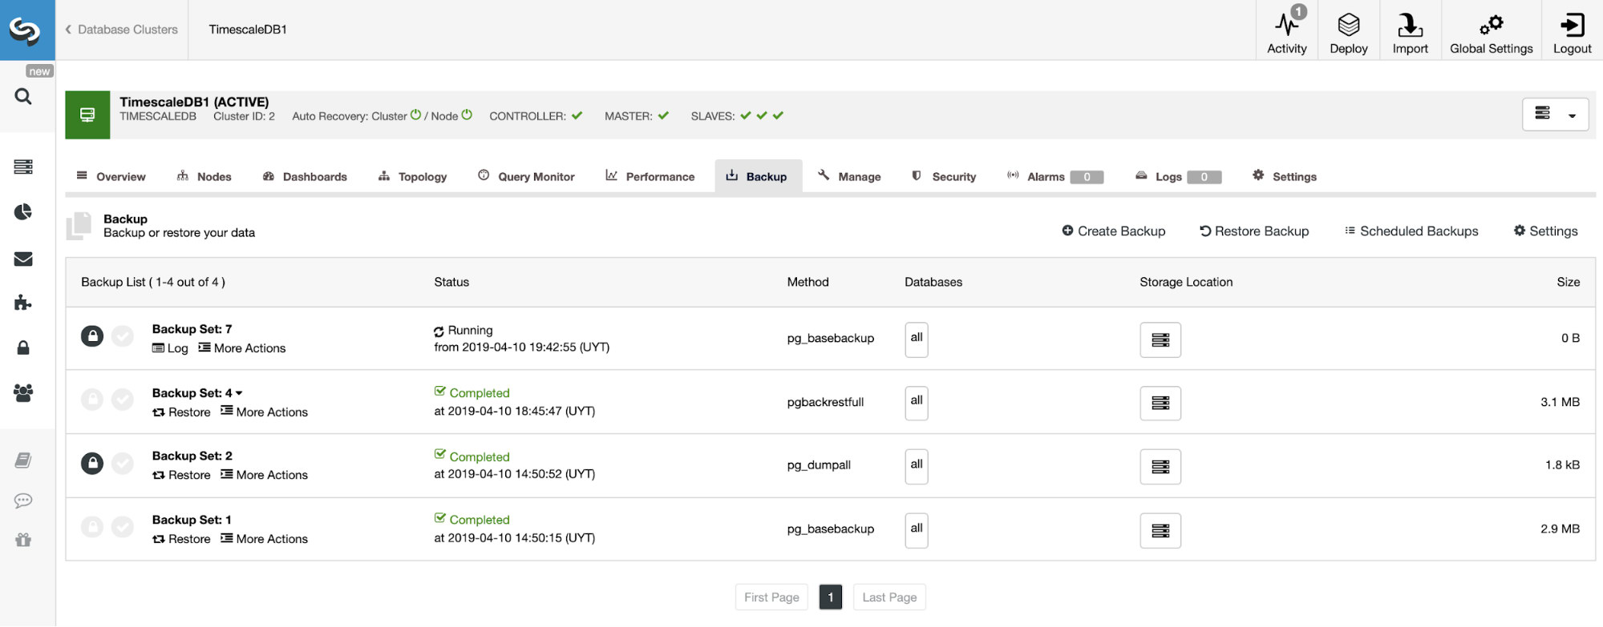Viewport: 1603px width, 627px height.
Task: Open the cluster actions dropdown
Action: point(1555,115)
